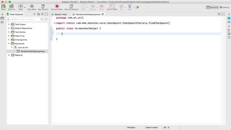231x130 pixels.
Task: Select the Object Repository tree item
Action: (23, 28)
